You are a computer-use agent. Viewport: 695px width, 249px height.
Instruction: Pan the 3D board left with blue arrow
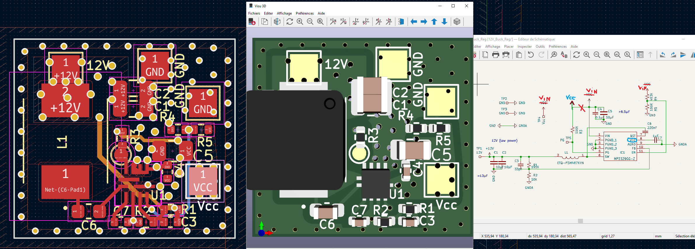[414, 22]
